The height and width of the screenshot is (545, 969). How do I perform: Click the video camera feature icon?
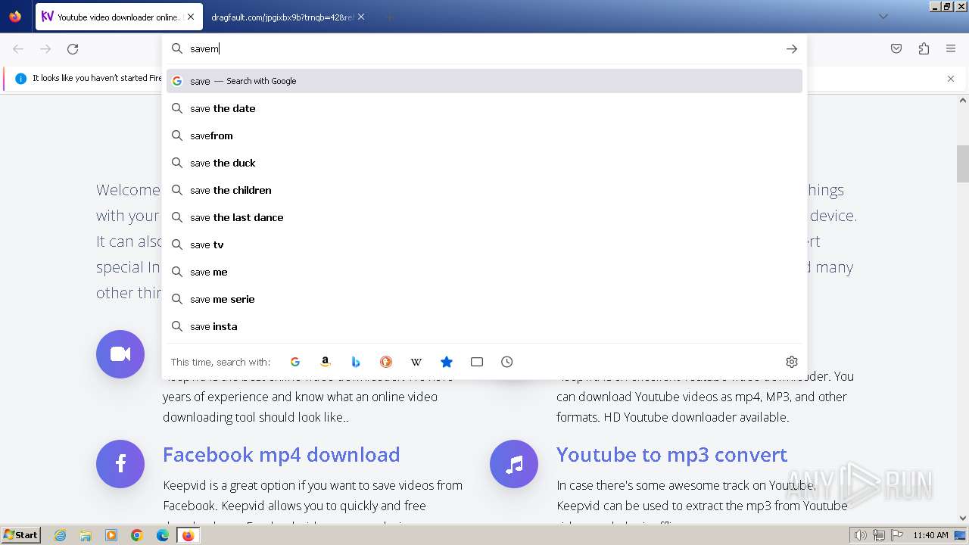(120, 354)
